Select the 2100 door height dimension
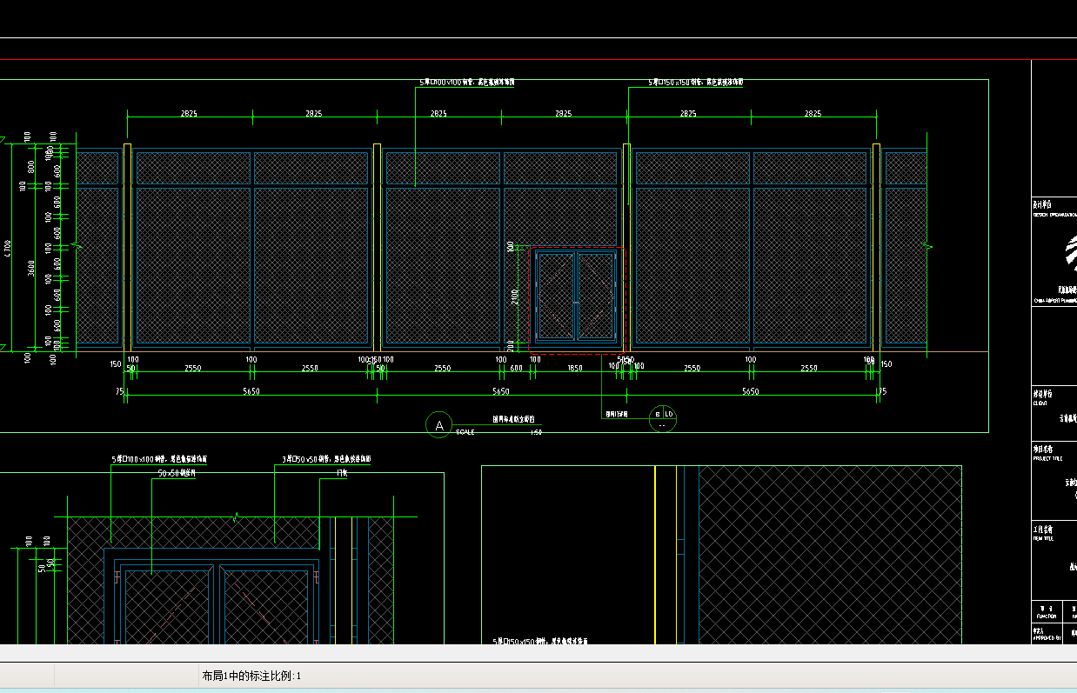The image size is (1077, 693). pos(516,298)
